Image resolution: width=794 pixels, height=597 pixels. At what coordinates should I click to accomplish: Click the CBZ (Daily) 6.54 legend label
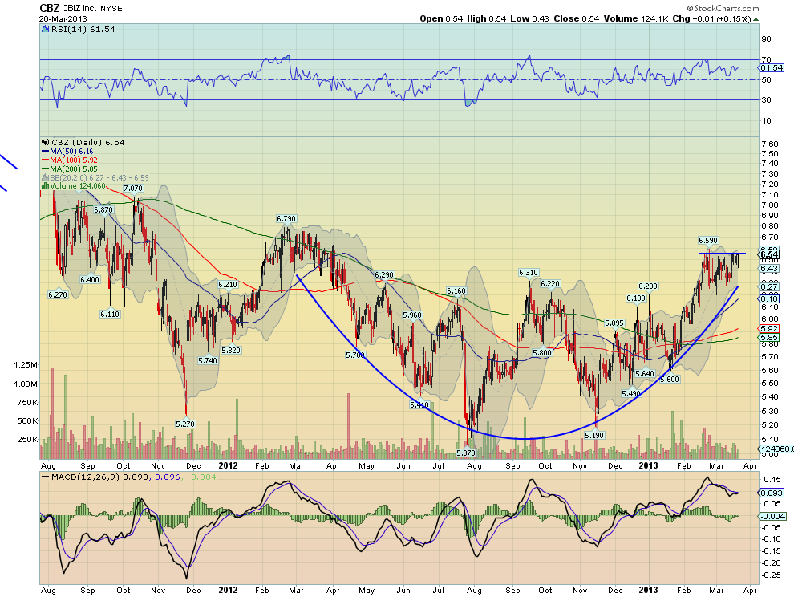pos(88,142)
